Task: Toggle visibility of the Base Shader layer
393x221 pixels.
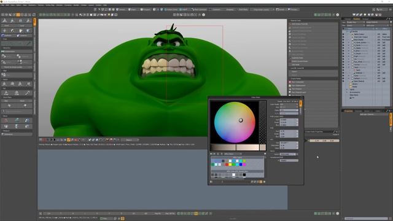Action: [x=343, y=39]
